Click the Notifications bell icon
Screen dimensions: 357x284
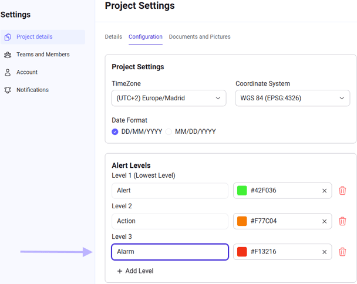(x=8, y=90)
